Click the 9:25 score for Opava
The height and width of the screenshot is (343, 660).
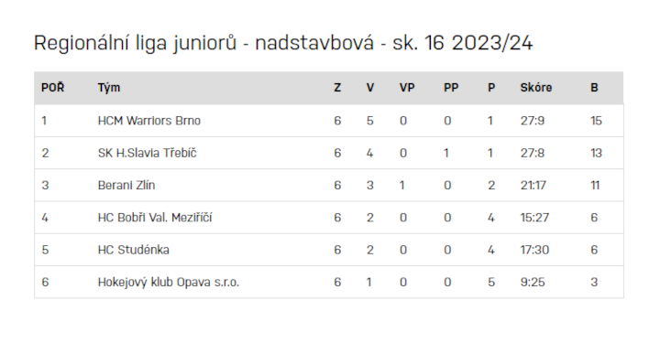pyautogui.click(x=533, y=282)
